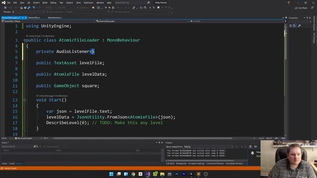Open the Test menu
Image resolution: width=317 pixels, height=178 pixels.
pyautogui.click(x=61, y=2)
